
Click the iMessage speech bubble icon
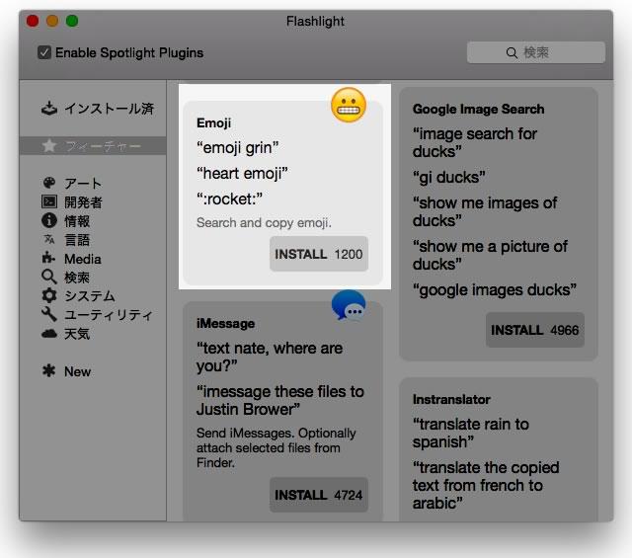(349, 306)
